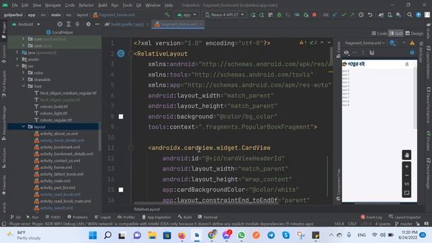This screenshot has height=243, width=432.
Task: Open the Device Manager toolbar icon
Action: coord(390,15)
